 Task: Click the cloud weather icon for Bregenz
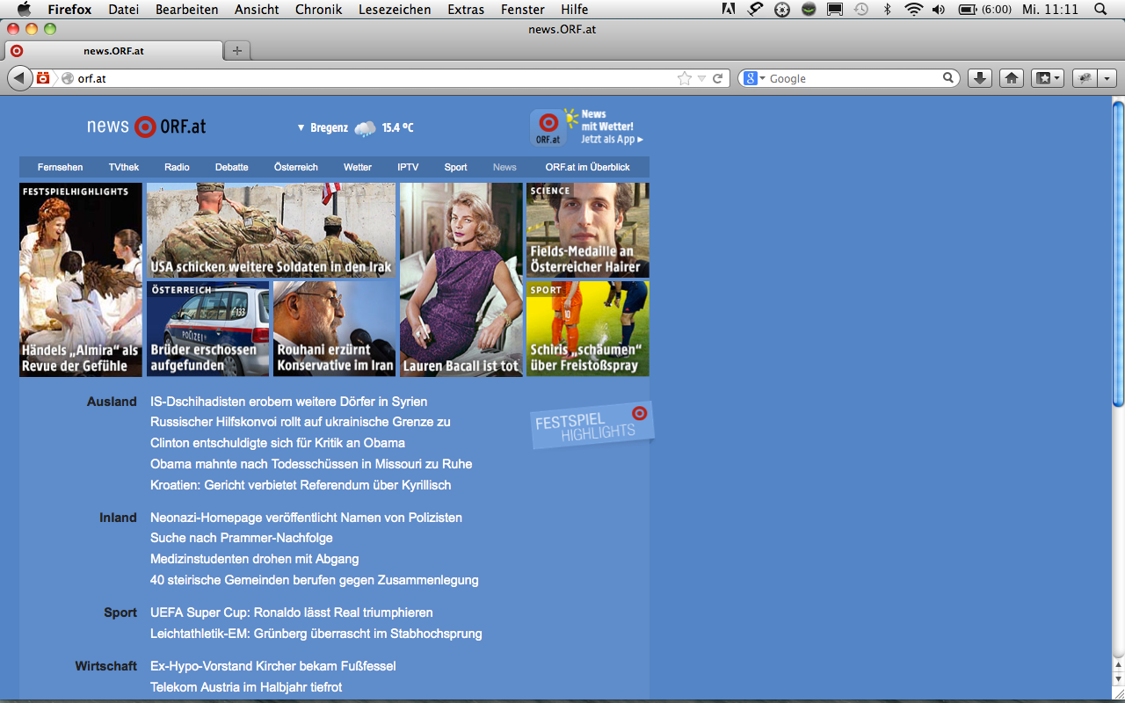(x=365, y=128)
